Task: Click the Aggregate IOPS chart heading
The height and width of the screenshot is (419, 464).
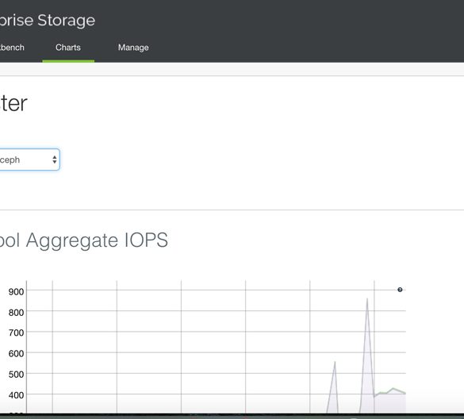Action: (x=84, y=240)
